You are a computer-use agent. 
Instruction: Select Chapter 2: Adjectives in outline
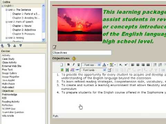[x=24, y=30]
